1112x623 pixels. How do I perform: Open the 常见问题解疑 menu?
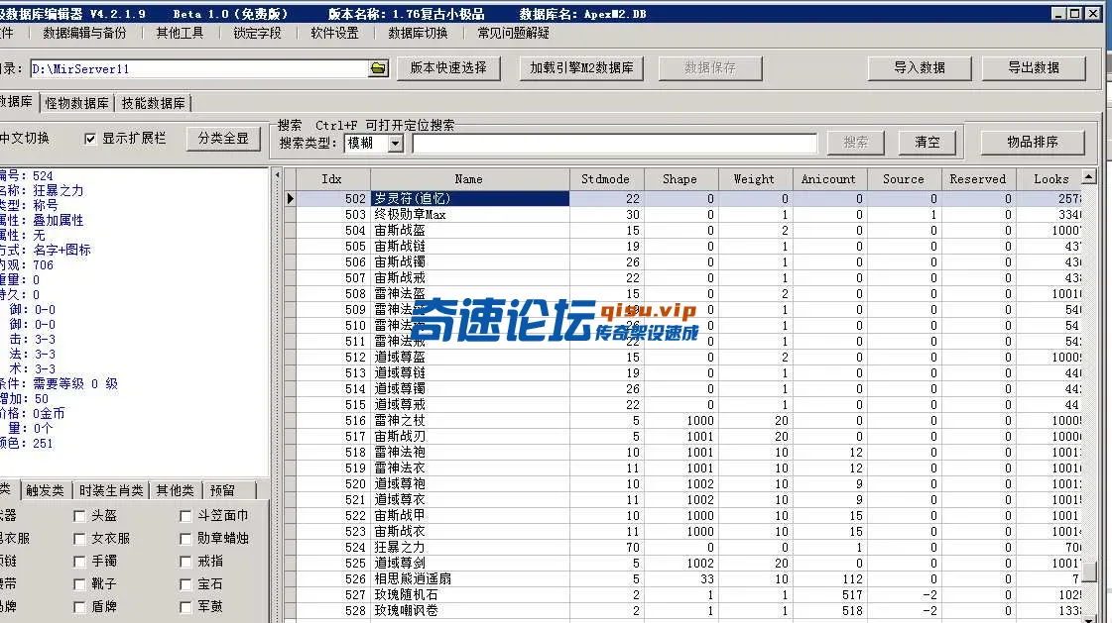pyautogui.click(x=513, y=34)
